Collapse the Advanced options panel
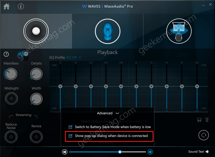215x157 pixels. (108, 113)
